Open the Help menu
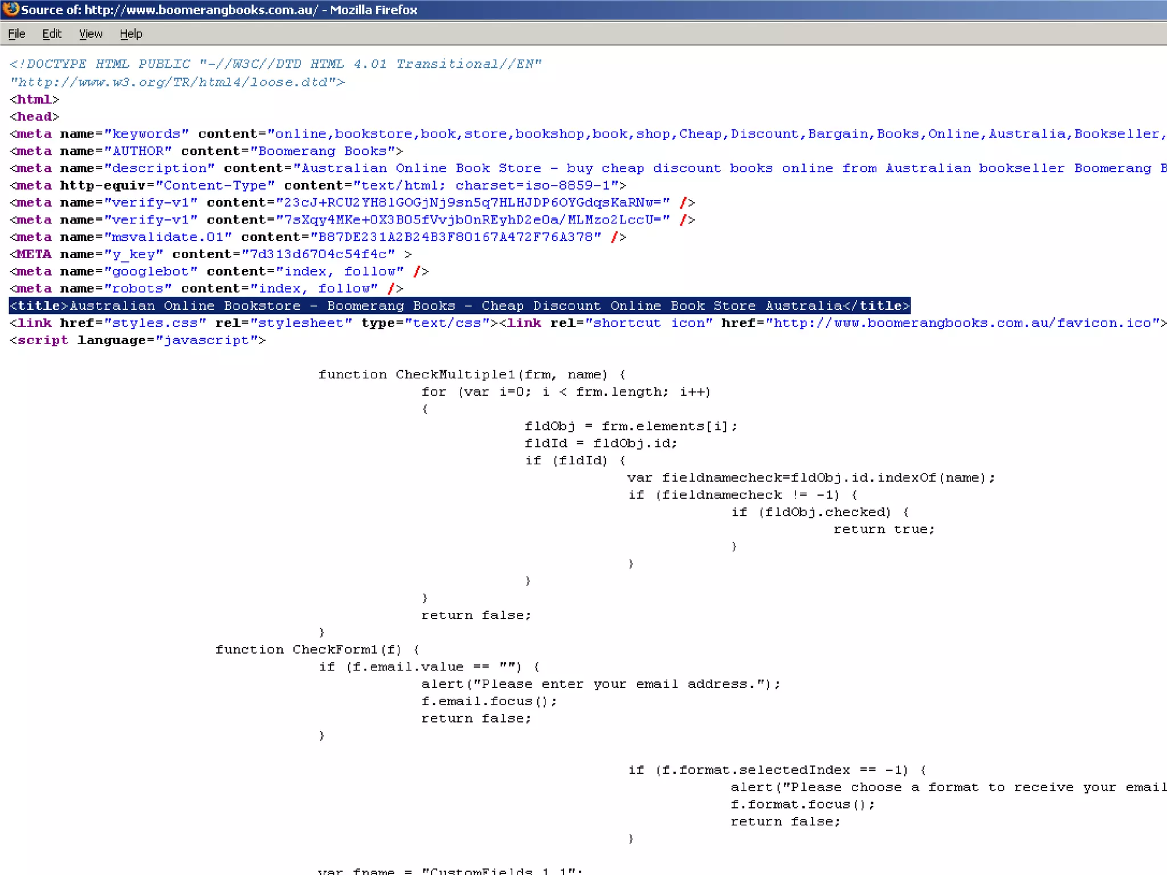The width and height of the screenshot is (1167, 875). tap(130, 34)
